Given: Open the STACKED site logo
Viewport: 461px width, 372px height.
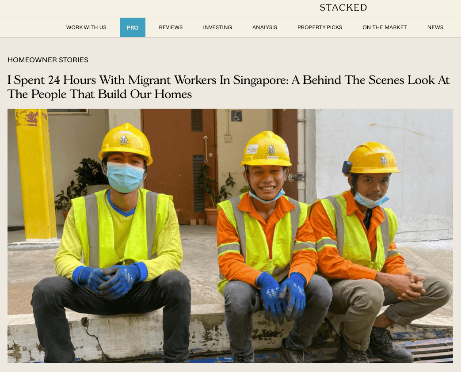Looking at the screenshot, I should pos(343,8).
